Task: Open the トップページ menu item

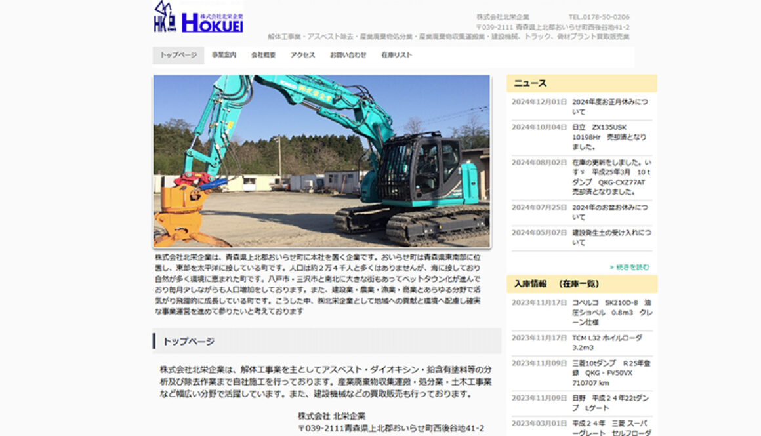Action: [x=178, y=55]
